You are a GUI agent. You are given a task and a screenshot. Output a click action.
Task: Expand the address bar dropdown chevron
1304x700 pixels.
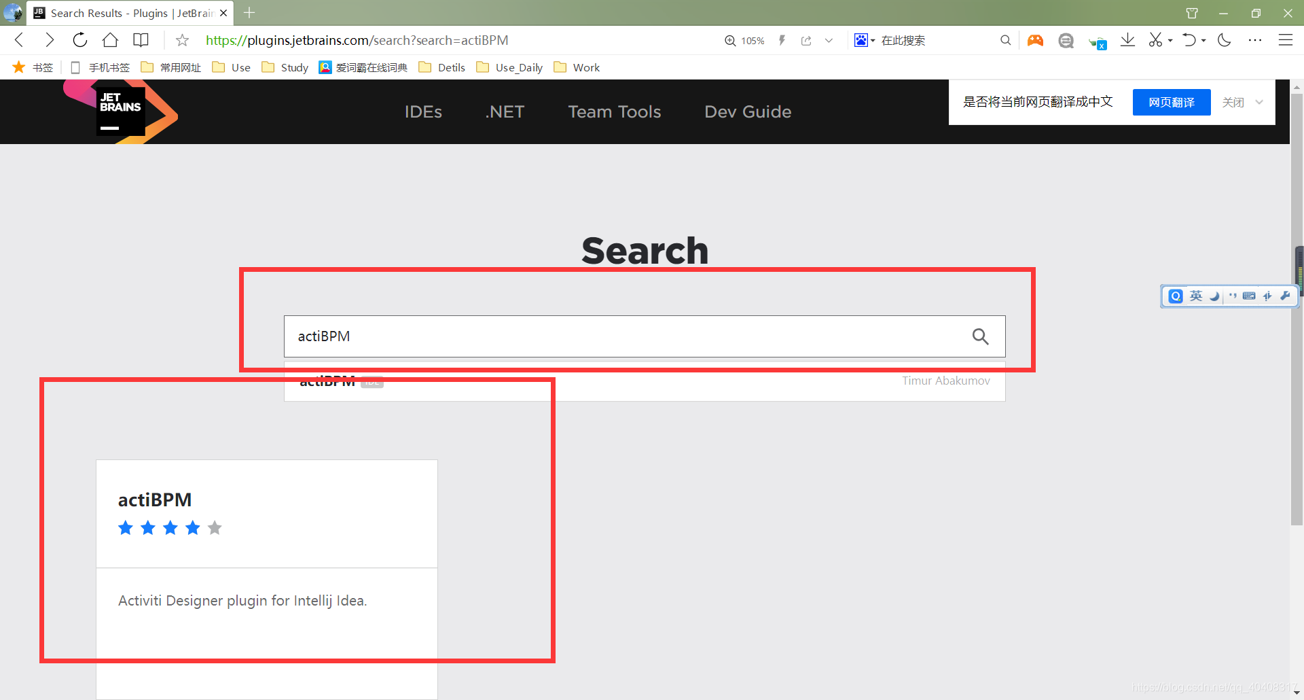click(x=829, y=41)
